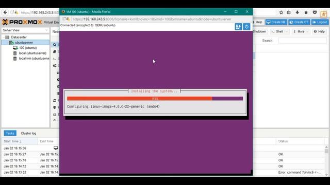The height and width of the screenshot is (185, 330).
Task: Click the task row Jan 02 16:15:36
Action: tap(15, 148)
